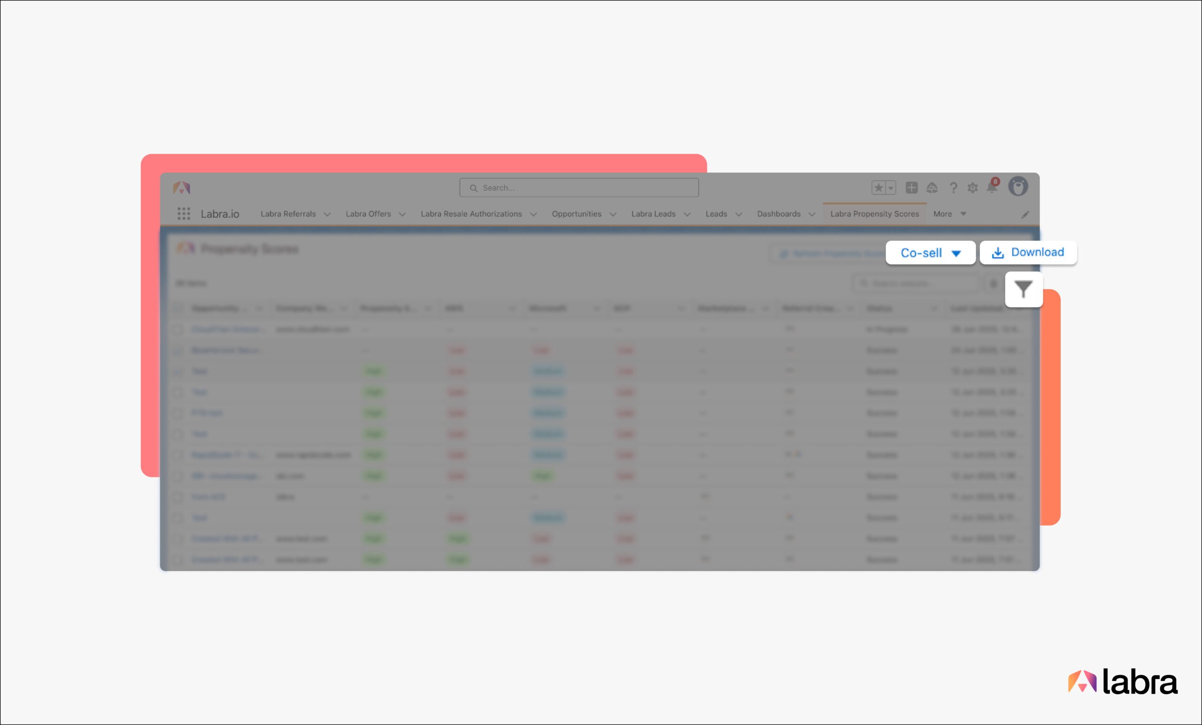Open the Labra Leads tab
This screenshot has width=1202, height=725.
coord(653,214)
